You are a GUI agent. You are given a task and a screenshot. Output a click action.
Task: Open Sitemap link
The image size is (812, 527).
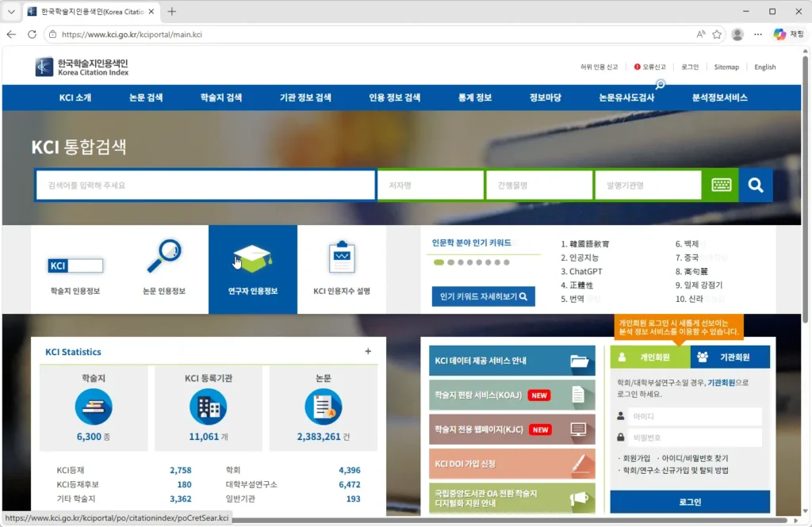(726, 67)
